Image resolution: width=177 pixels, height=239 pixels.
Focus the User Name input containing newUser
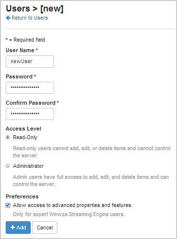pos(30,62)
